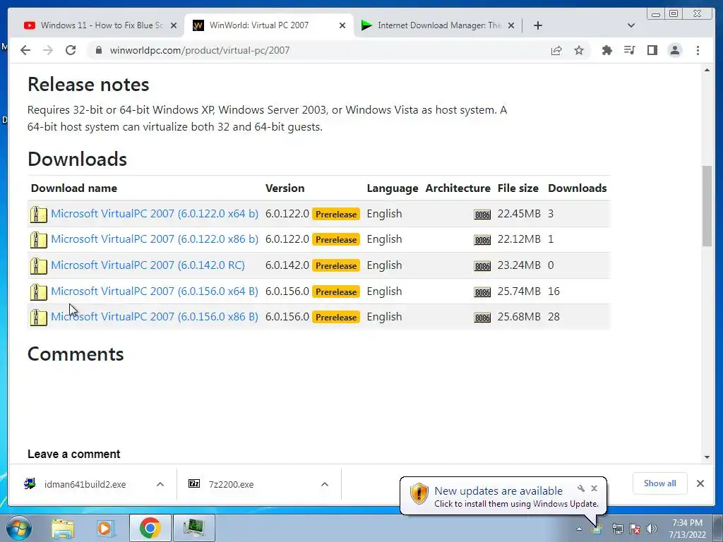
Task: Click the archive icon for 6.0.142.0 RC
Action: (x=39, y=266)
